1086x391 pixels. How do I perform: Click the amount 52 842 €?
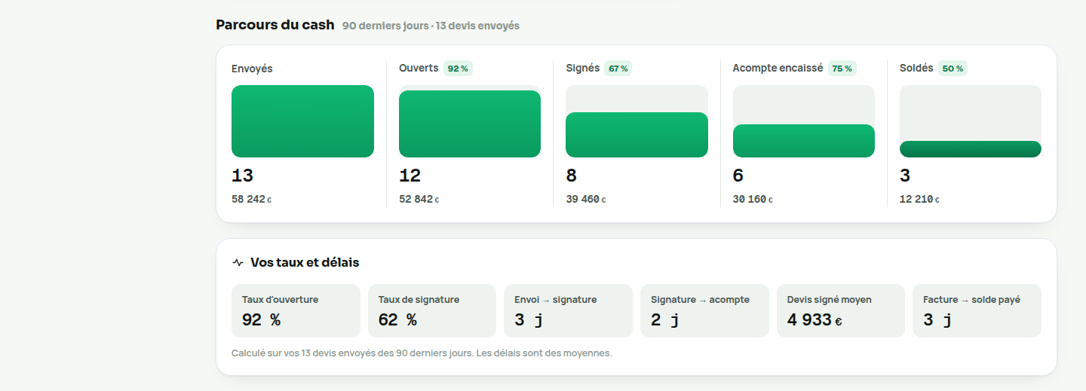[x=419, y=200]
